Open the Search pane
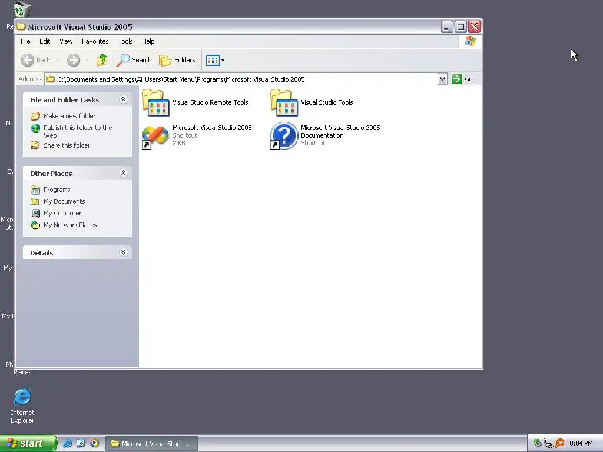Image resolution: width=603 pixels, height=452 pixels. (x=134, y=60)
